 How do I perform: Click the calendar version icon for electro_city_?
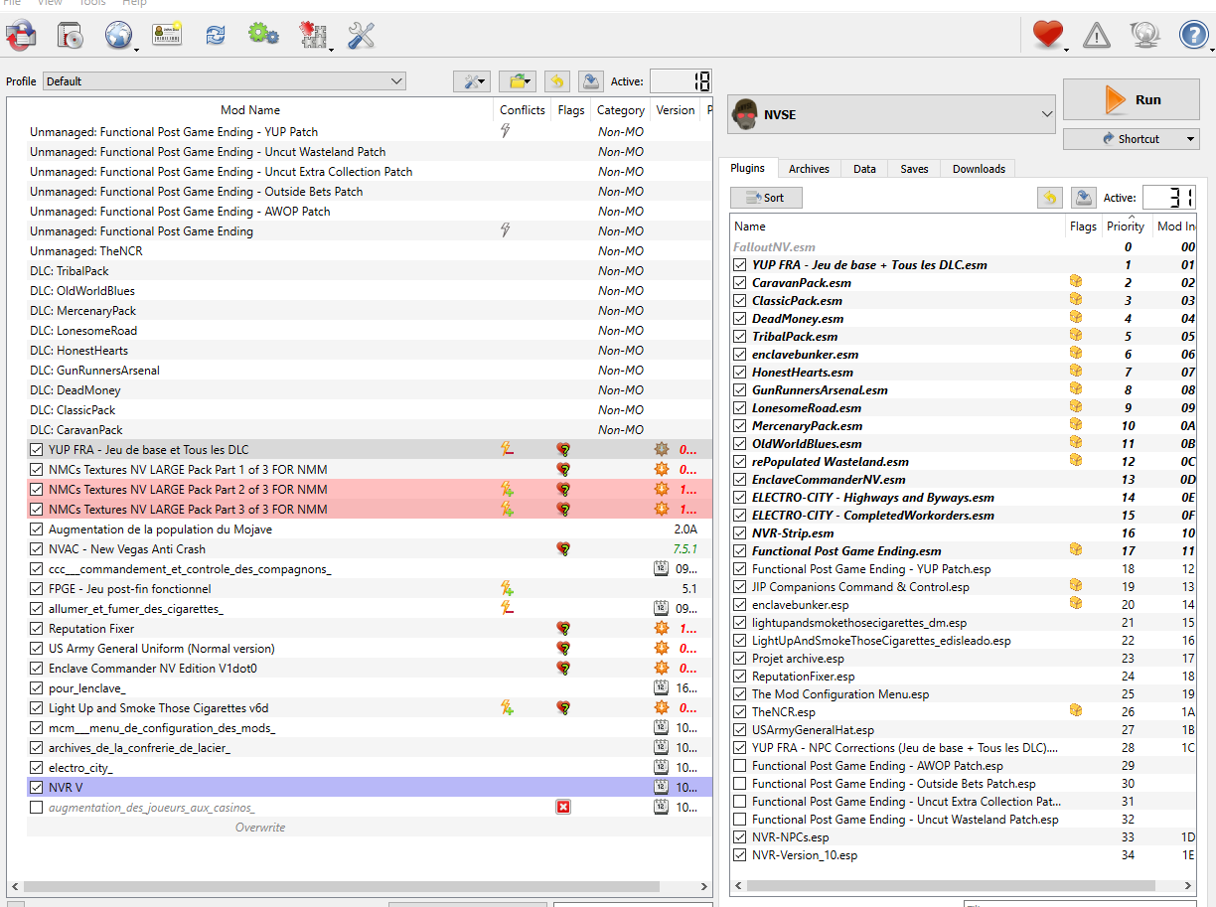point(661,767)
